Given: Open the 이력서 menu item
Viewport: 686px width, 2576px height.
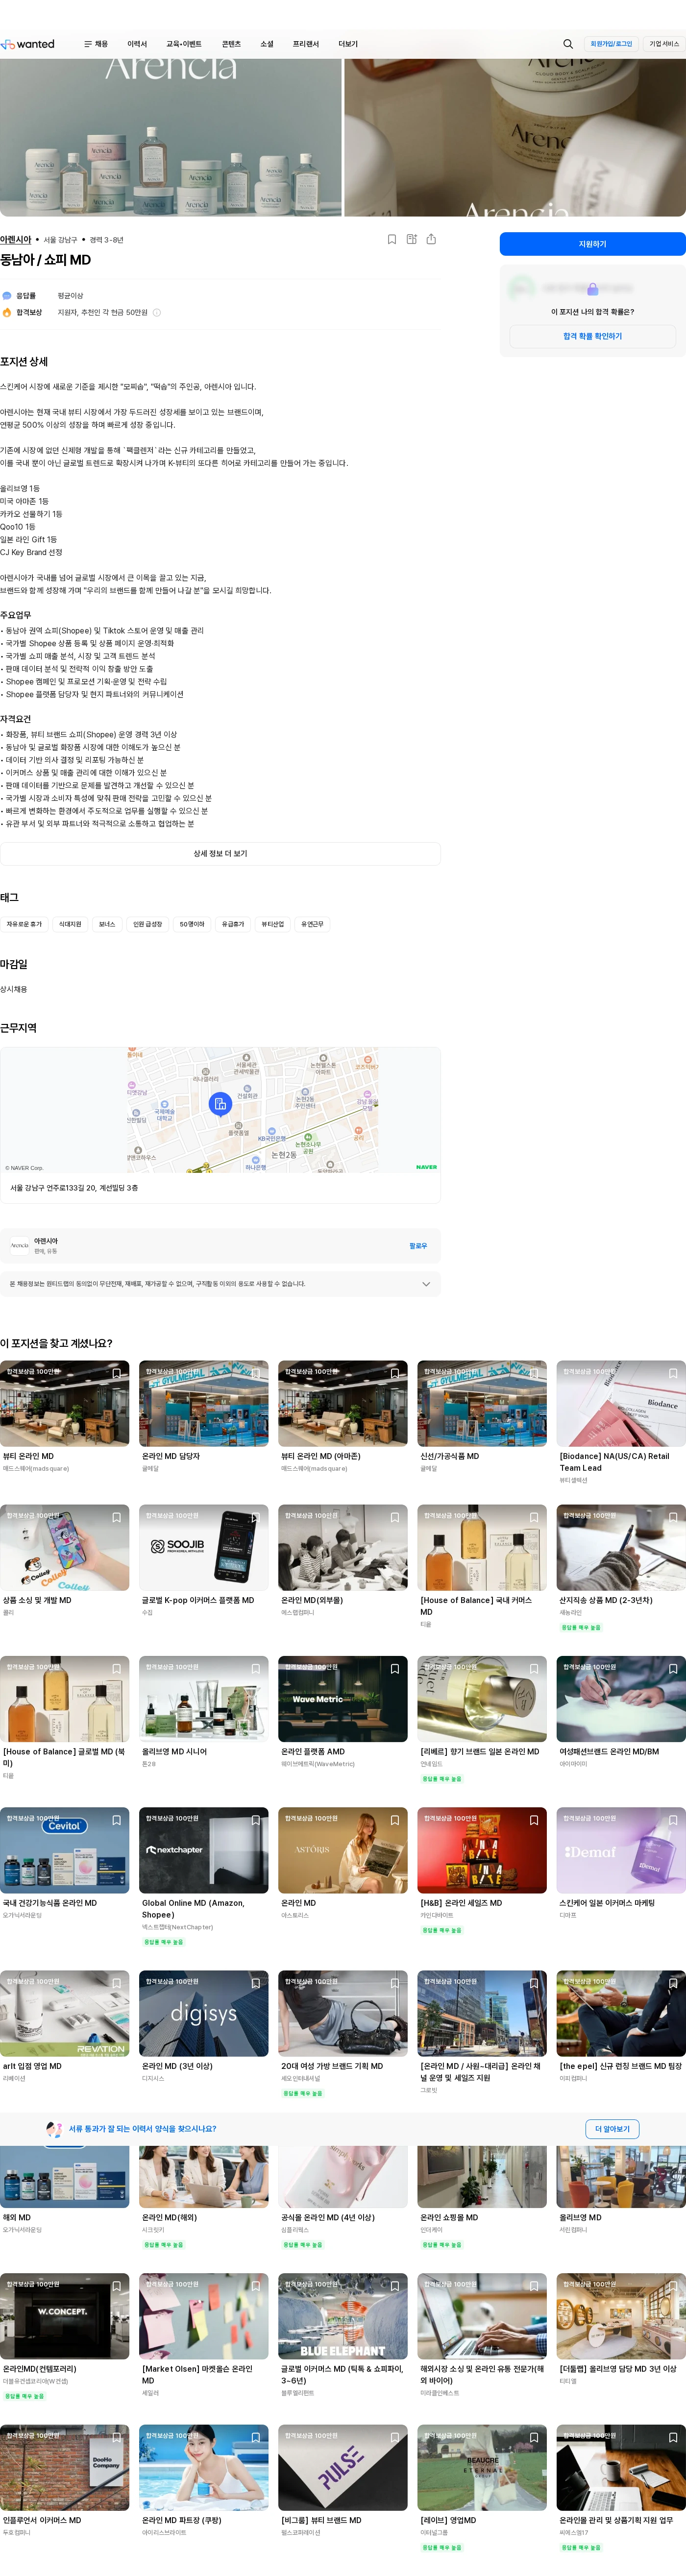Looking at the screenshot, I should pos(137,44).
